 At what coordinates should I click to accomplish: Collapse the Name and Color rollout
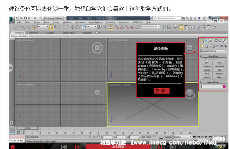213,82
